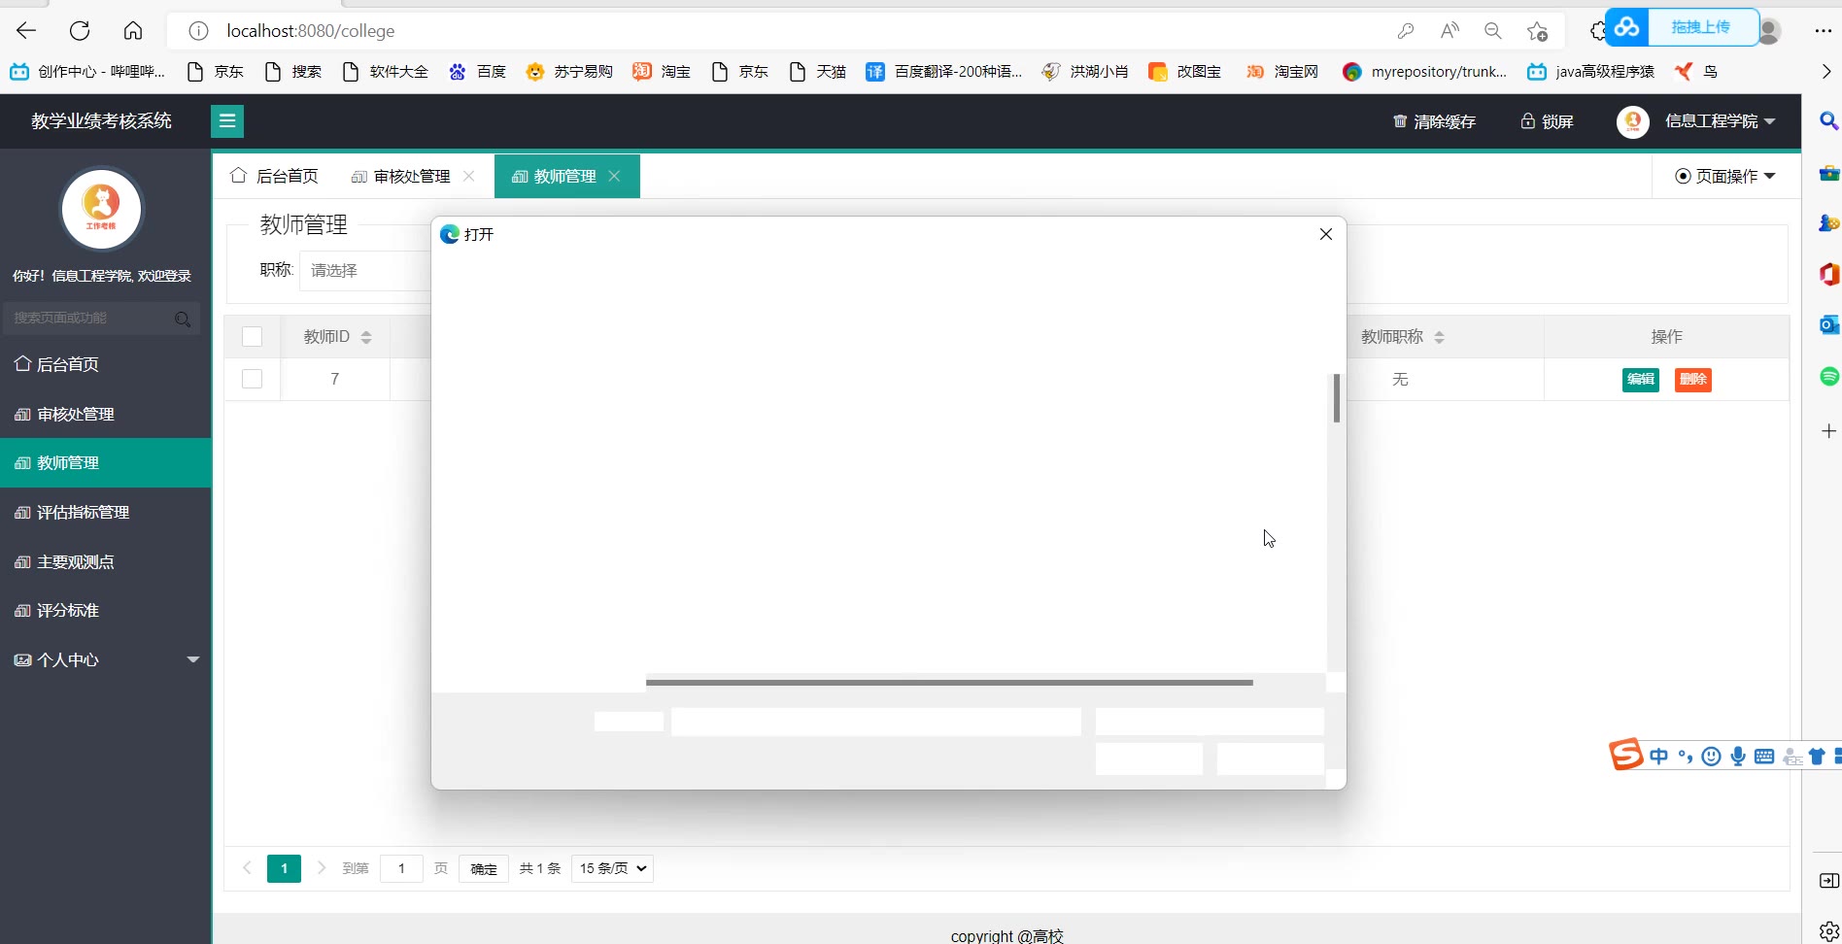Add page to favorites star icon
This screenshot has width=1842, height=944.
[1537, 31]
